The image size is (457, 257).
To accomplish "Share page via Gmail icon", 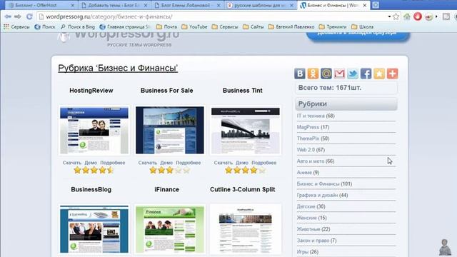I will pyautogui.click(x=339, y=74).
